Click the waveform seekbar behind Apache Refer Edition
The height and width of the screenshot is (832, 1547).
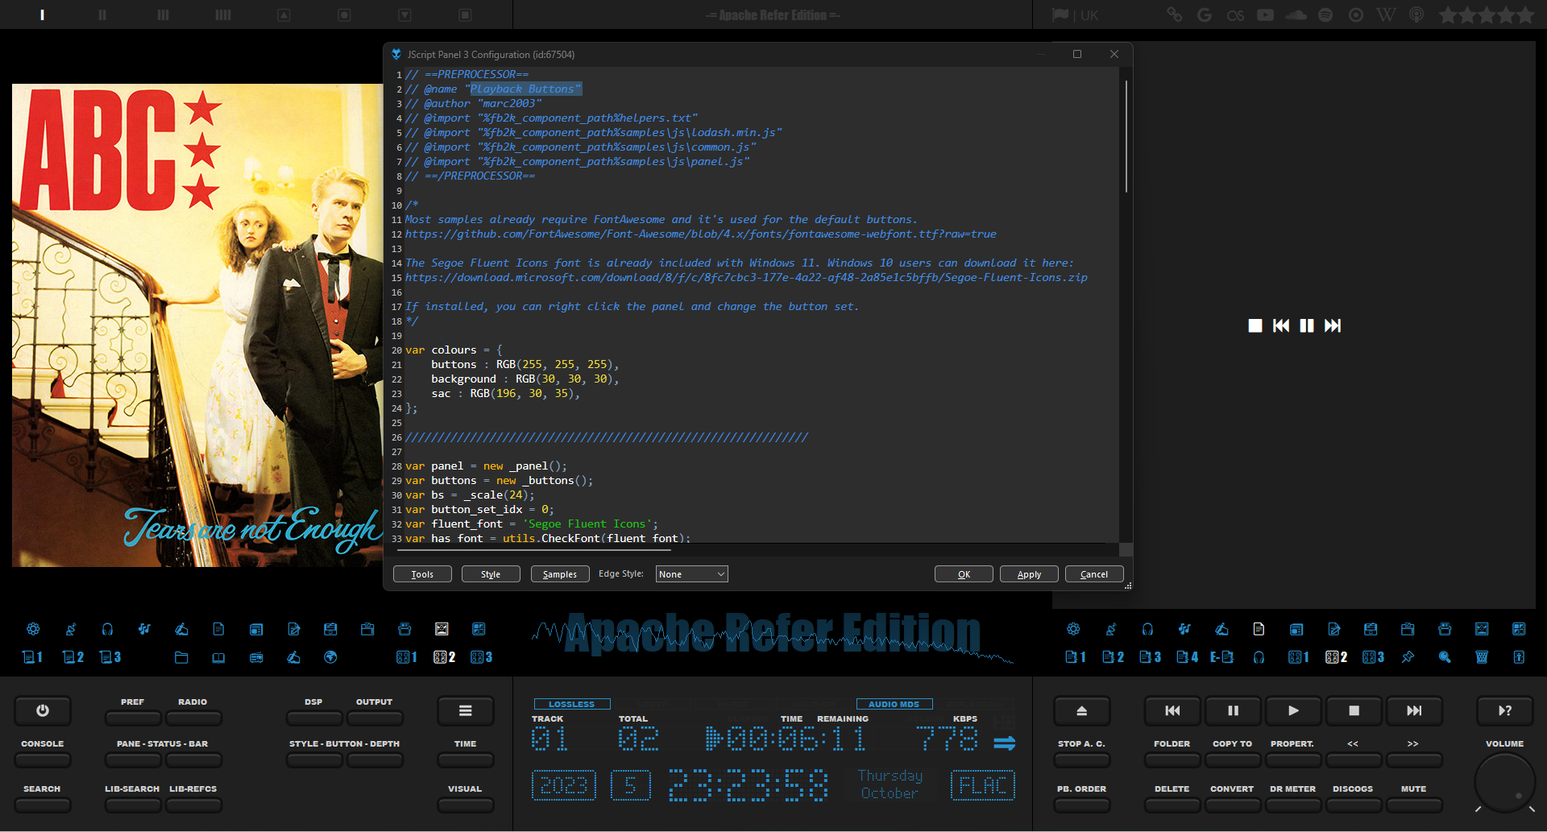(x=773, y=641)
